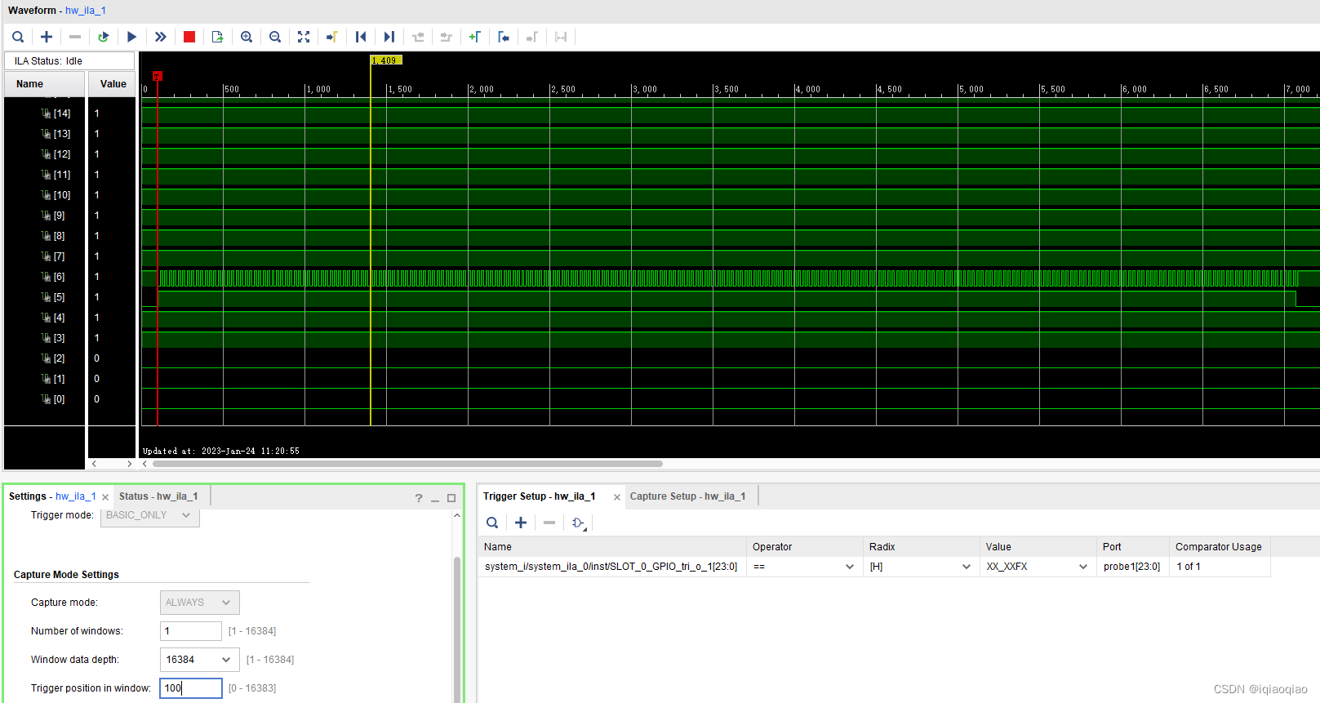Screen dimensions: 1320x703
Task: Go to cursor in the waveform
Action: point(332,37)
